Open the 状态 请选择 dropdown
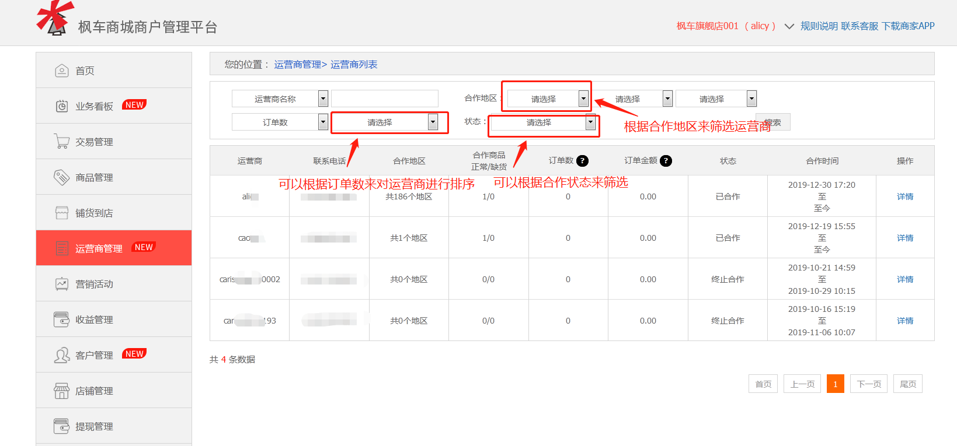The image size is (957, 446). tap(543, 122)
